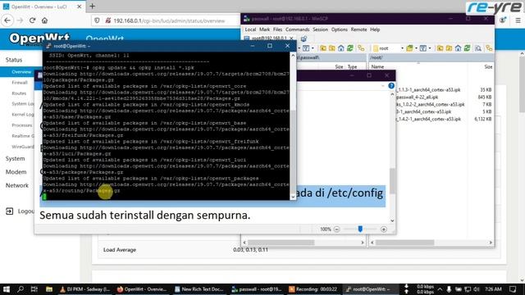The width and height of the screenshot is (525, 295).
Task: Open the Options menu in WinSCP
Action: 339,29
